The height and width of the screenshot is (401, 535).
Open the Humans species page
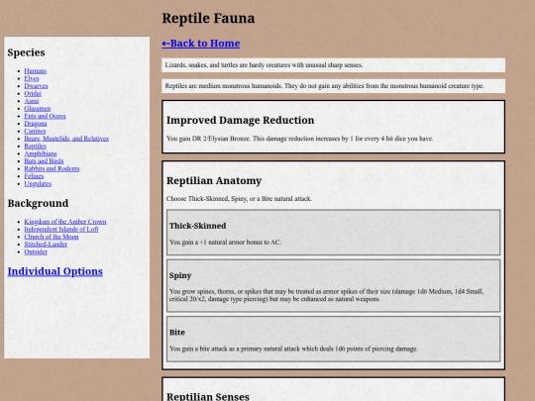(x=35, y=71)
